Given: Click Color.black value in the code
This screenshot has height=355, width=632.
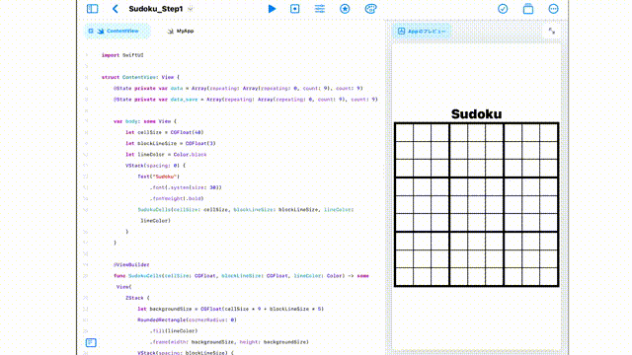Looking at the screenshot, I should tap(190, 155).
